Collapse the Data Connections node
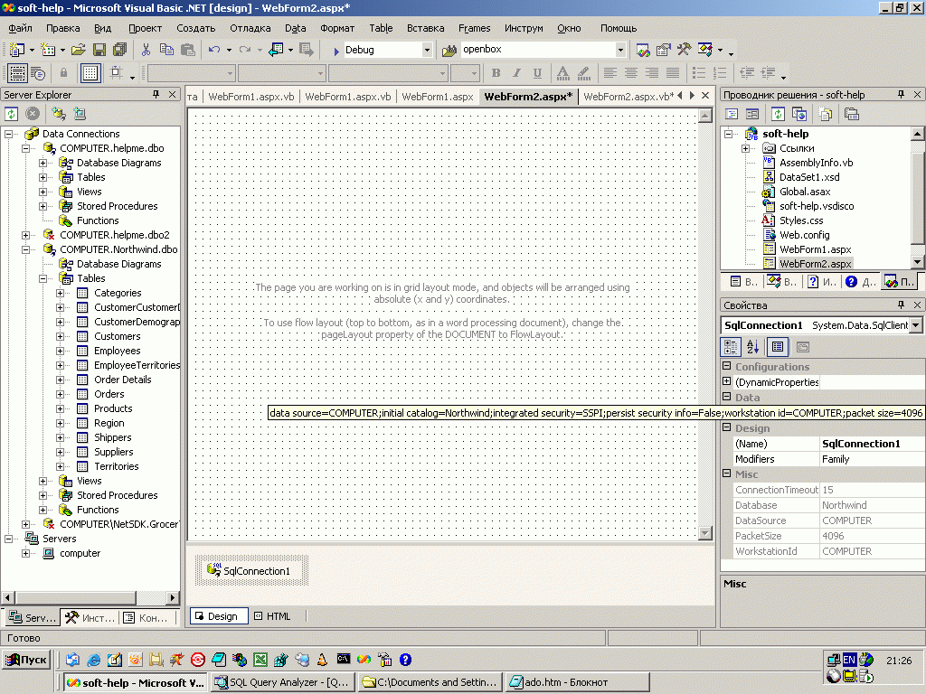926x694 pixels. pyautogui.click(x=9, y=134)
